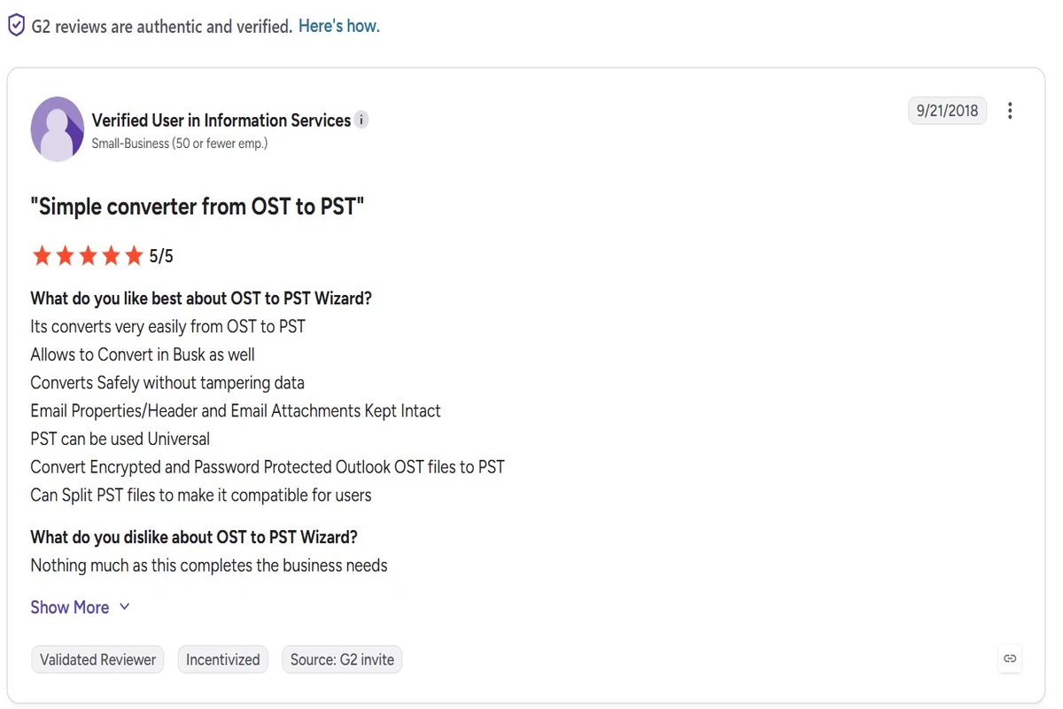Copy review link via chain icon
Screen dimensions: 1063x709
(1010, 658)
